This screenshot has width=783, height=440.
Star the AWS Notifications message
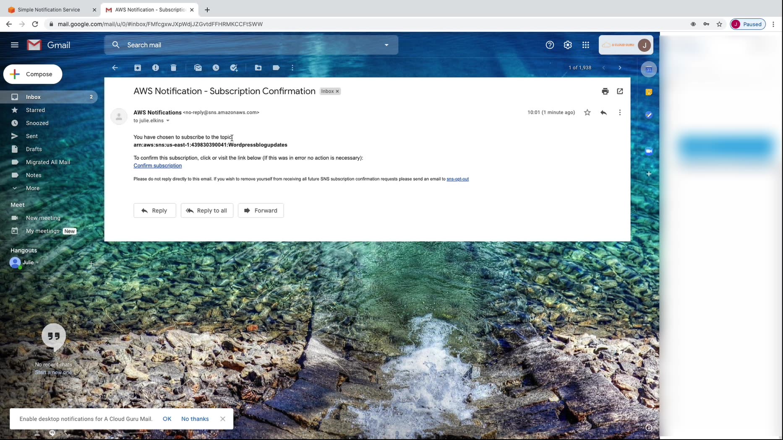[x=587, y=112]
